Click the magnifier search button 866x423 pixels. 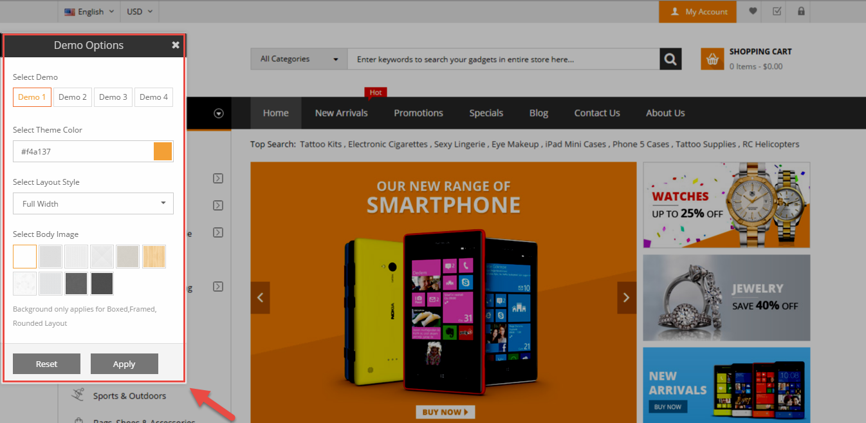670,59
